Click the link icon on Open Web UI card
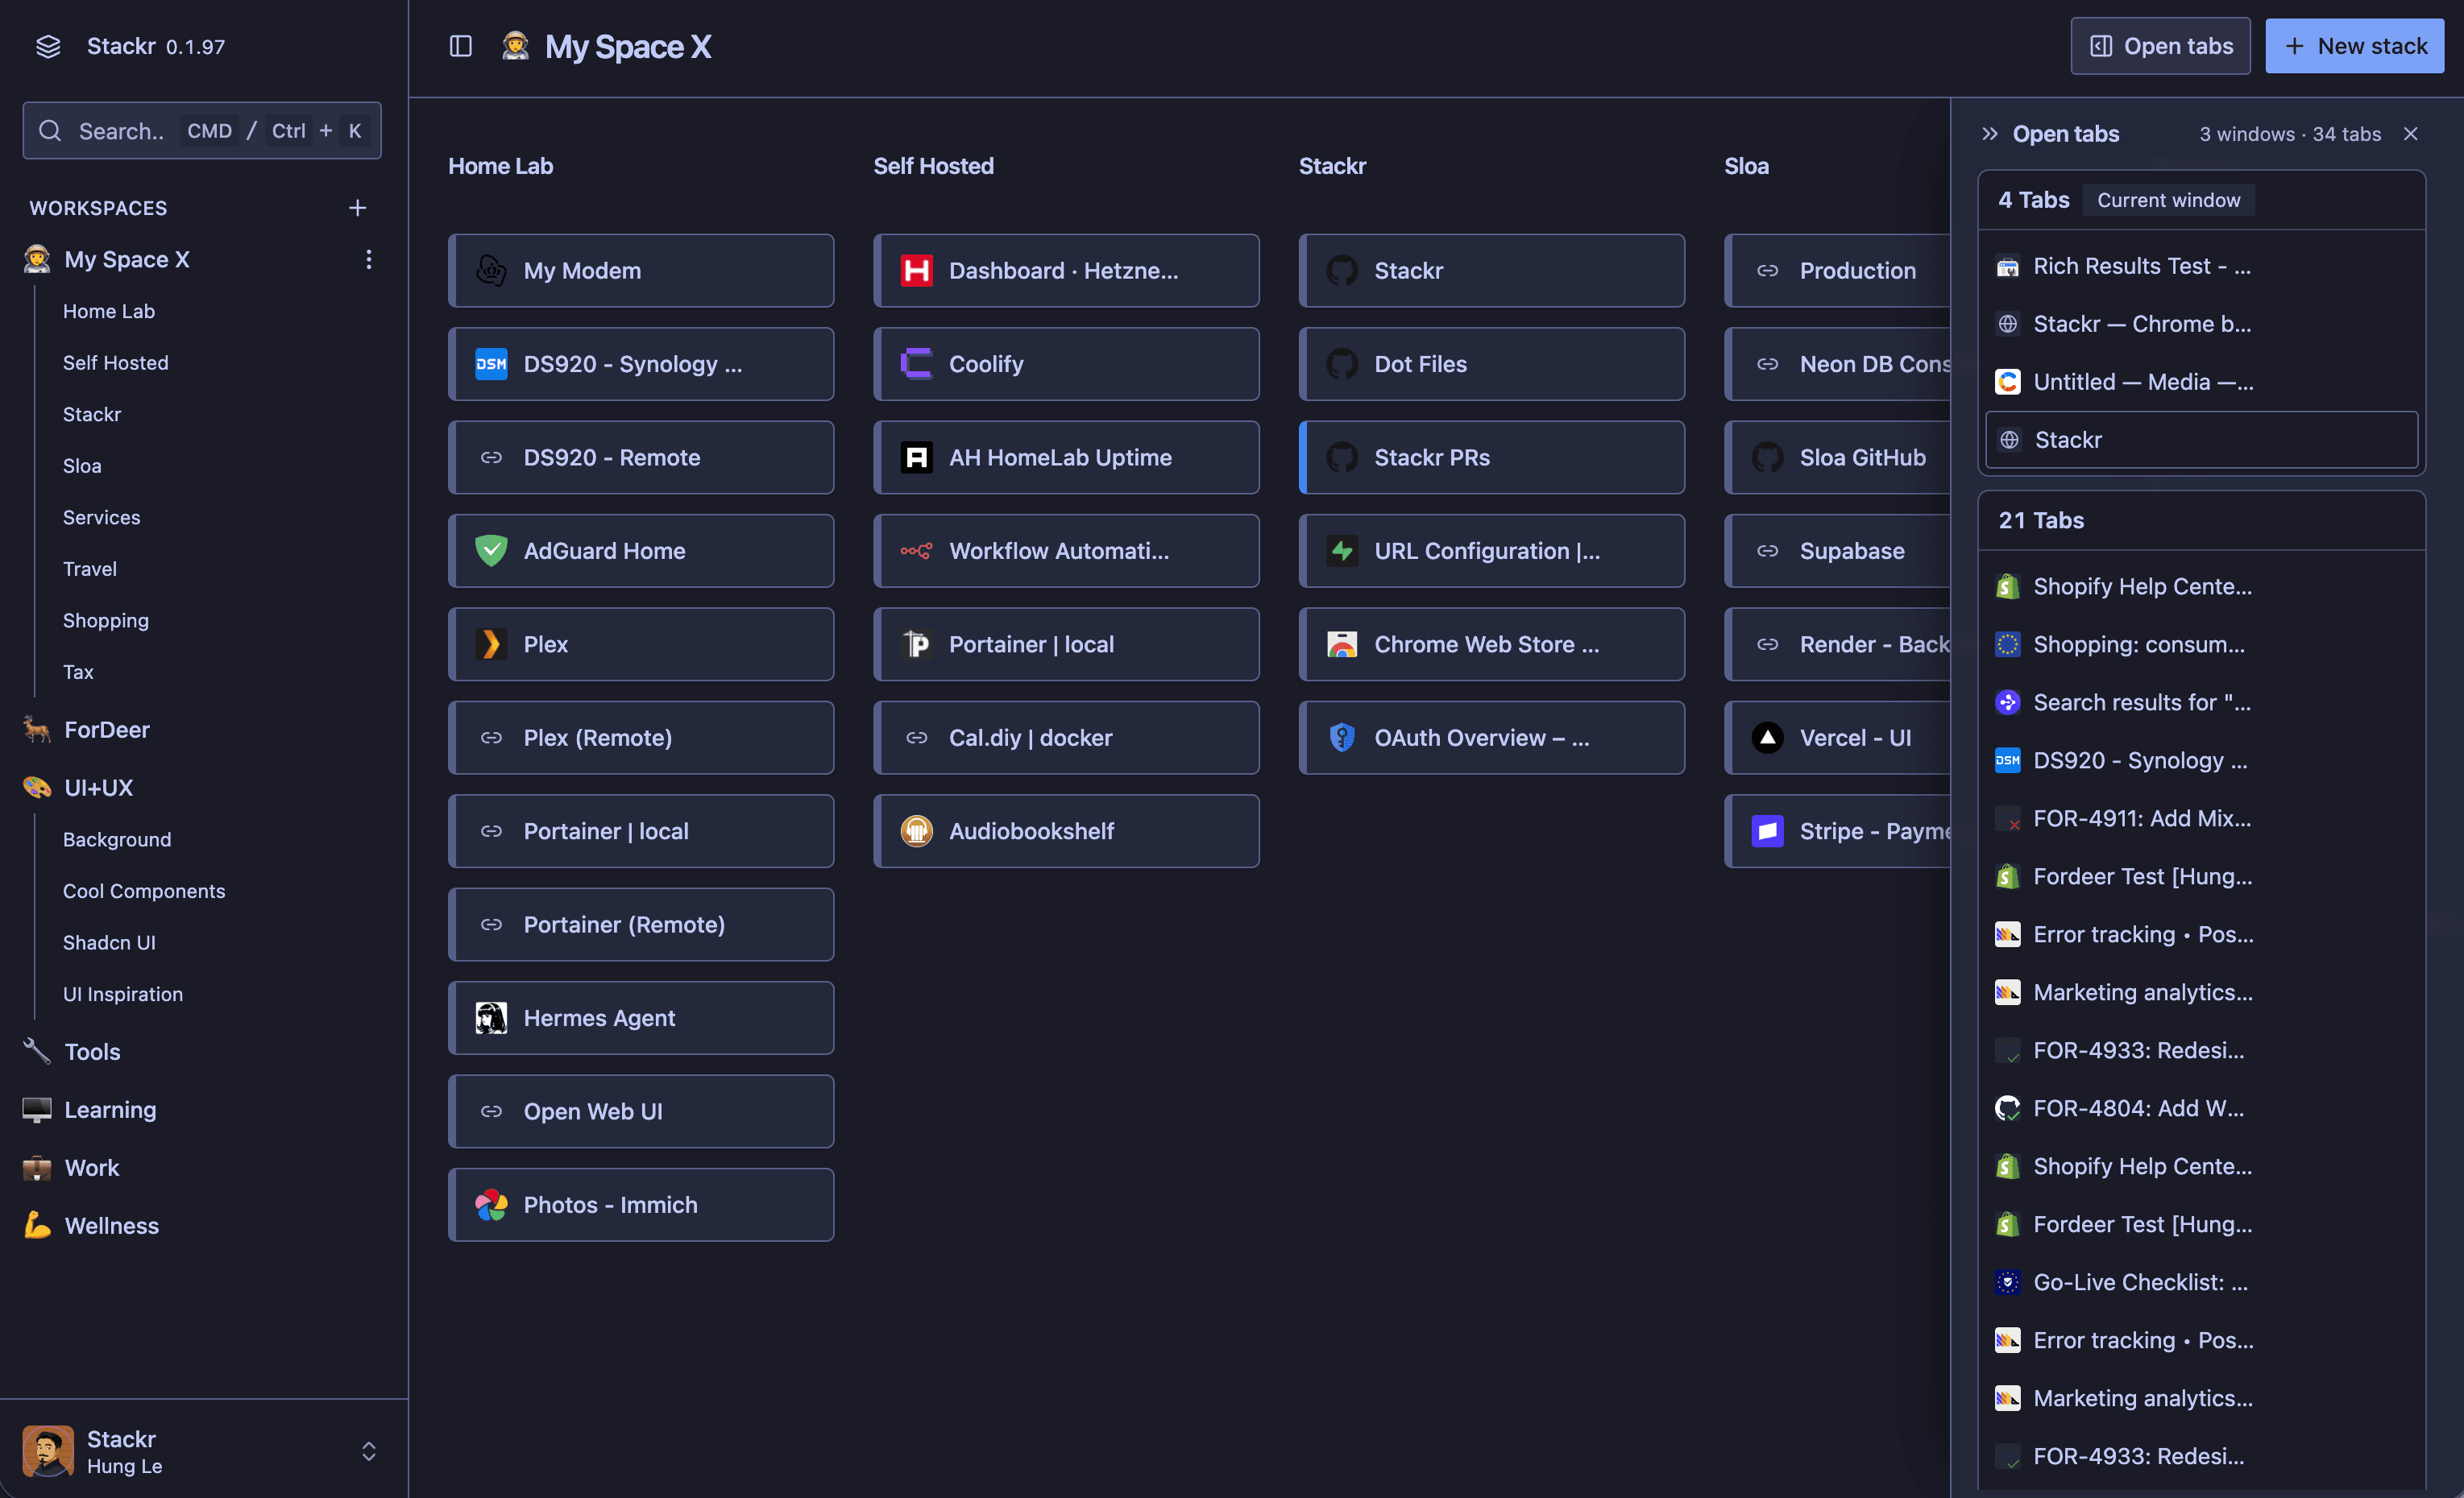 click(491, 1111)
